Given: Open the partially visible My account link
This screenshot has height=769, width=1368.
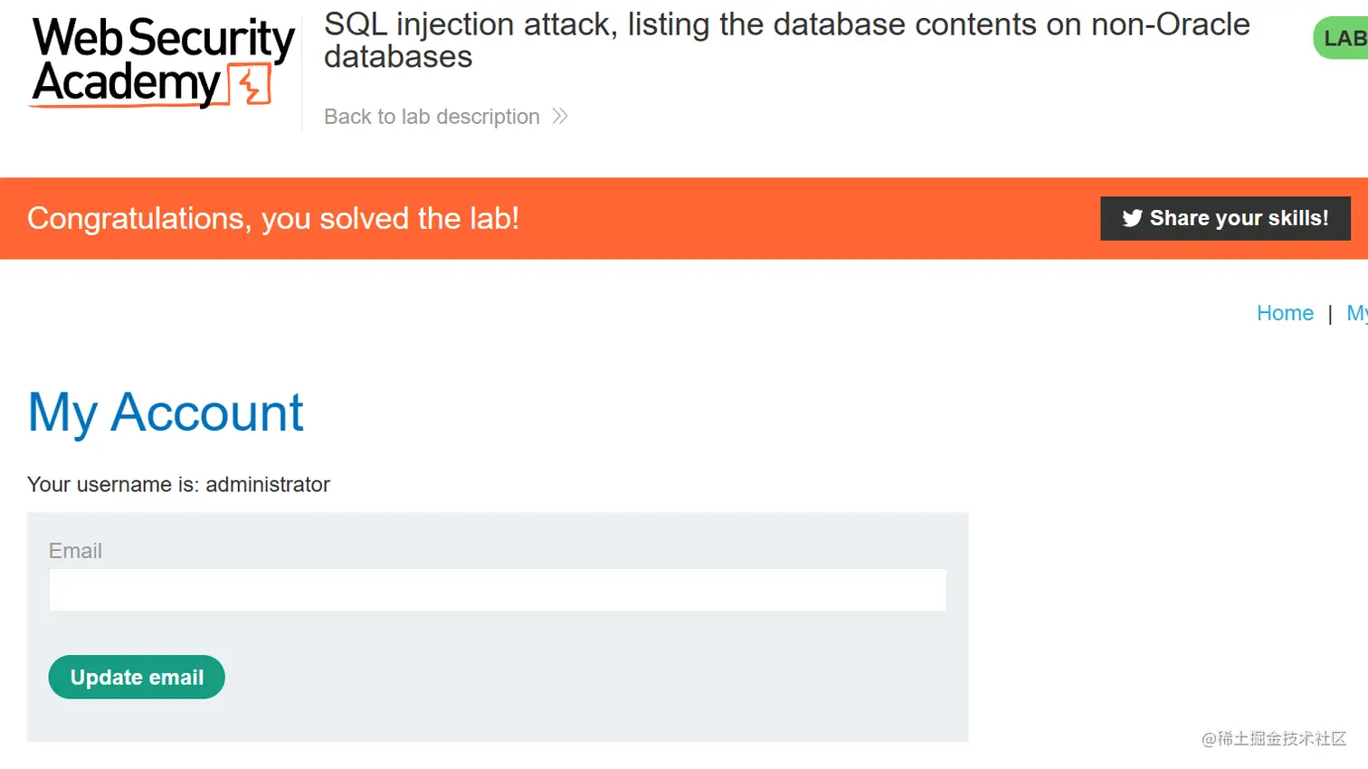Looking at the screenshot, I should coord(1357,313).
